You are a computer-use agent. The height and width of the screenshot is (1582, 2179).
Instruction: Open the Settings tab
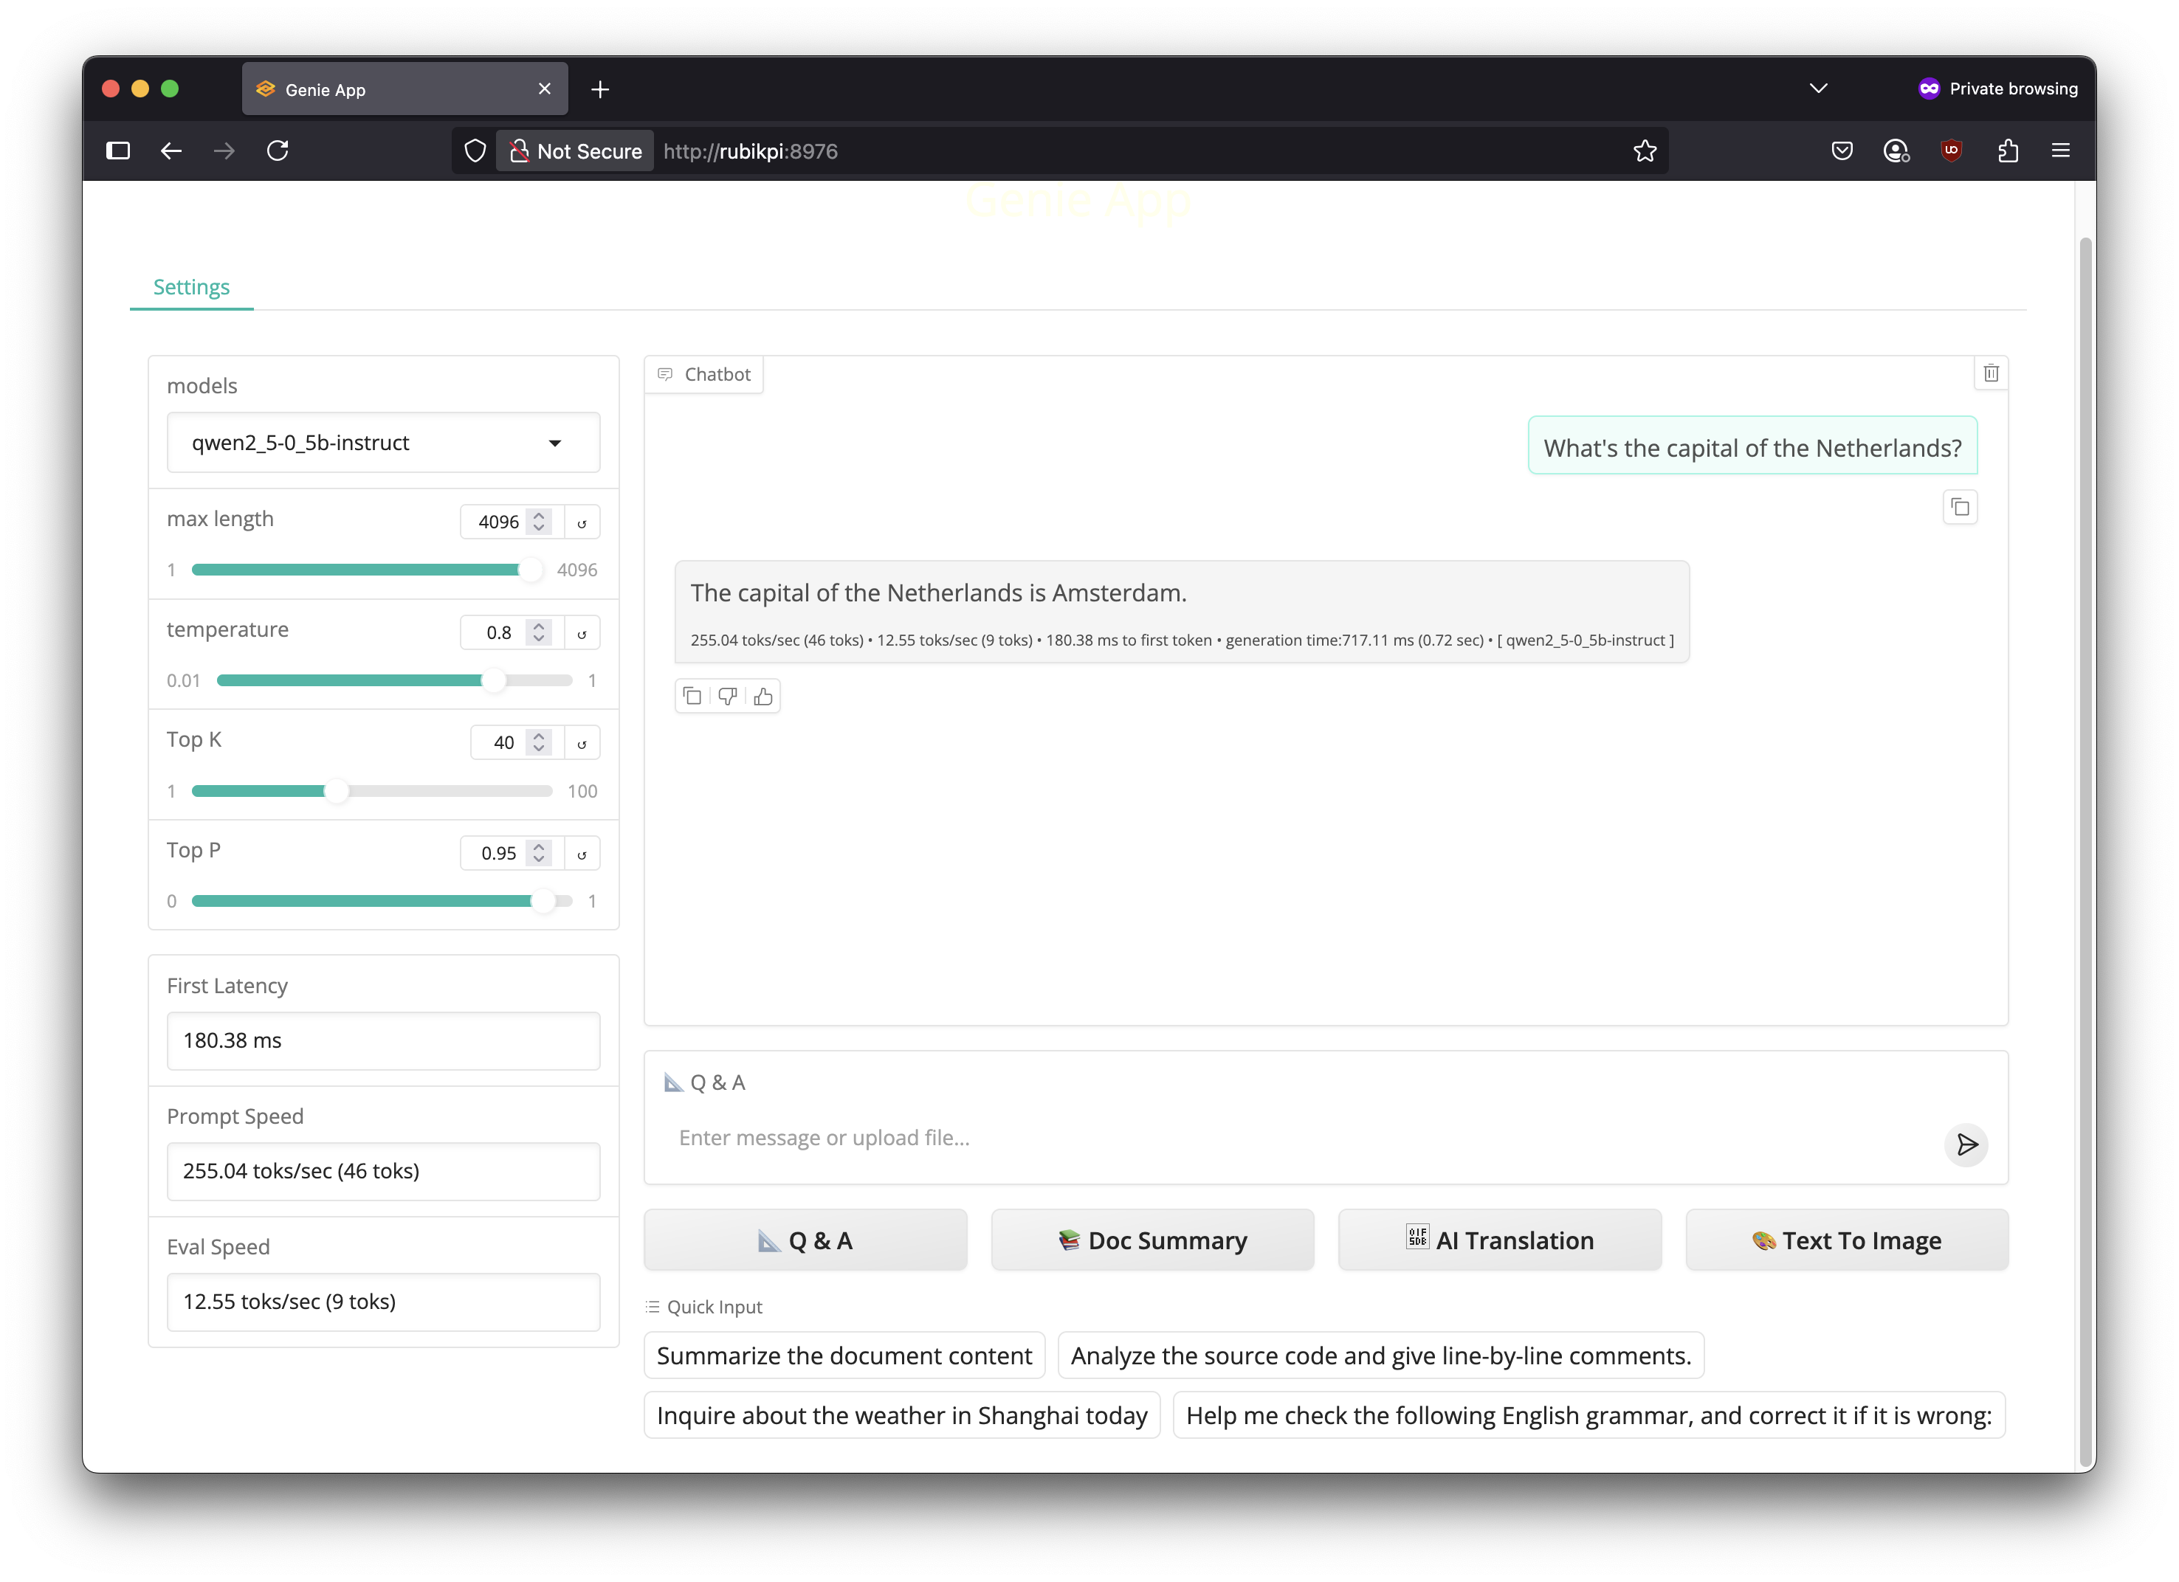click(191, 287)
